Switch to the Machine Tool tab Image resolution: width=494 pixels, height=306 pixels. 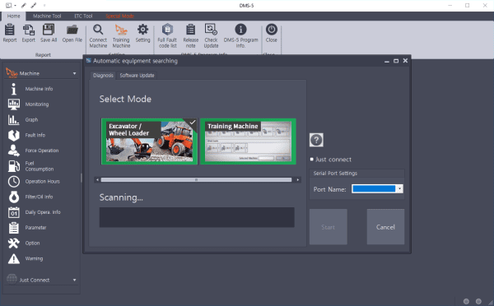47,16
